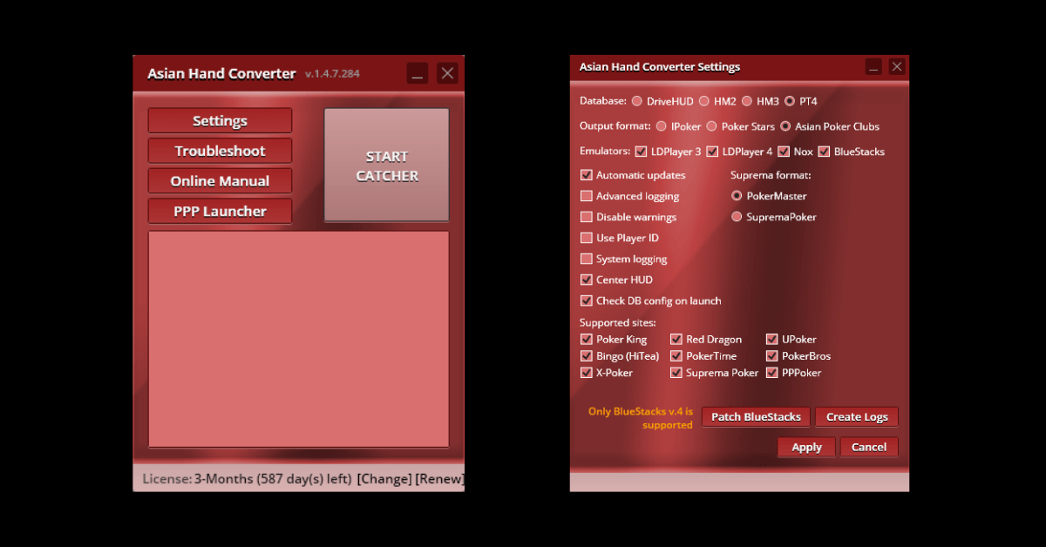The height and width of the screenshot is (547, 1046).
Task: Enable Use Player ID
Action: (587, 238)
